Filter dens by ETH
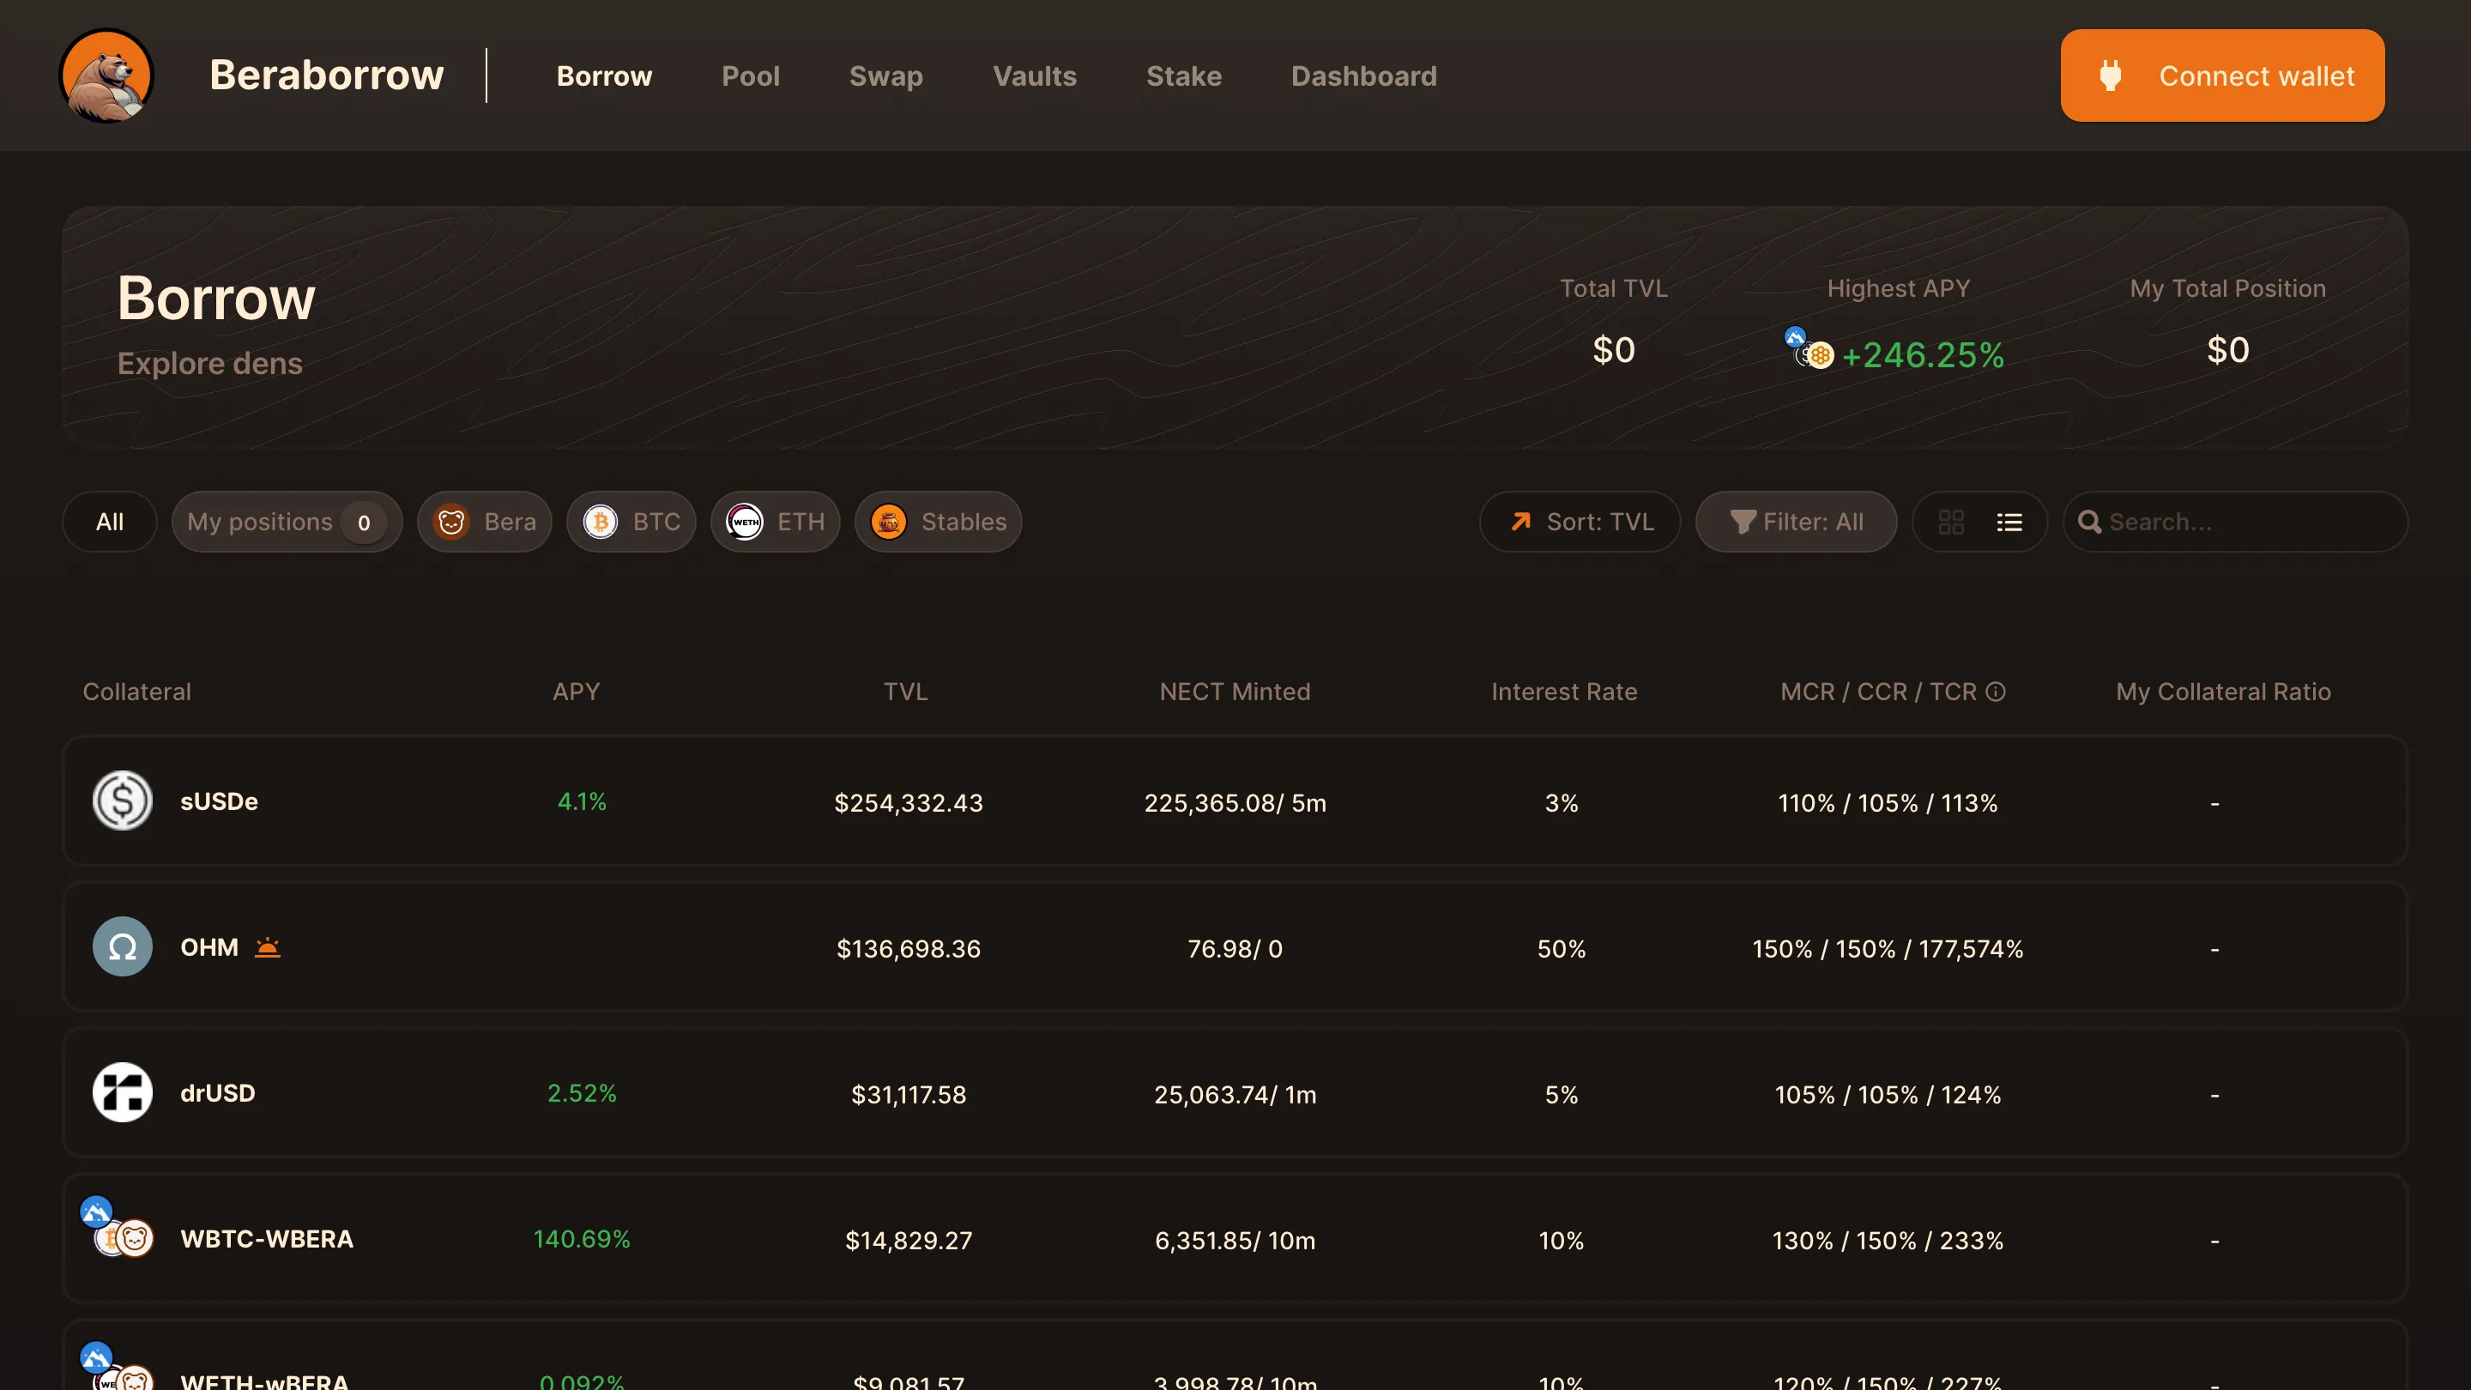 (775, 522)
